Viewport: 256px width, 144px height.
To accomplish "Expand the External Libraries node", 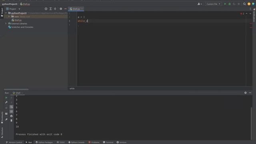I will coord(6,24).
